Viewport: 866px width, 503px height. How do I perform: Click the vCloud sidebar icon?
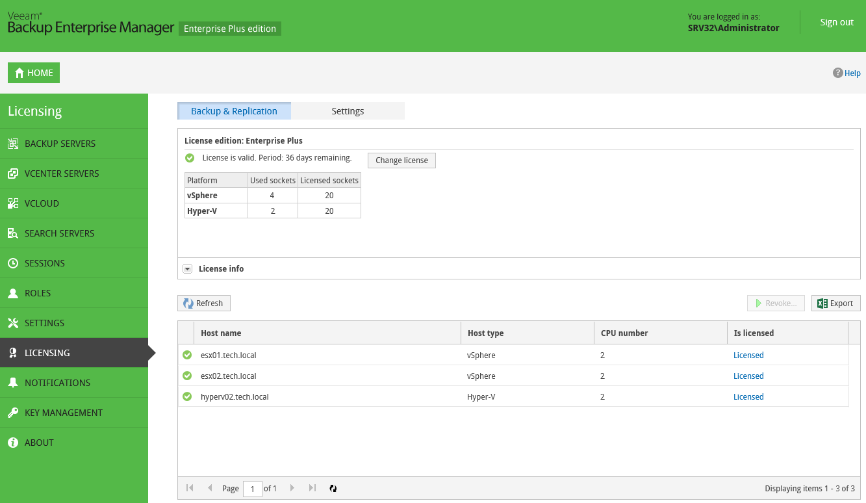12,203
